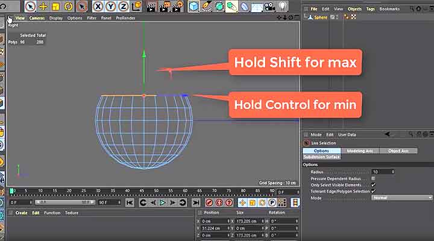This screenshot has width=434, height=241.
Task: Open the Objects menu in Object Manager
Action: (x=354, y=9)
